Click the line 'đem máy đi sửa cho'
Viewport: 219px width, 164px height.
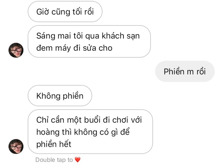click(x=74, y=48)
